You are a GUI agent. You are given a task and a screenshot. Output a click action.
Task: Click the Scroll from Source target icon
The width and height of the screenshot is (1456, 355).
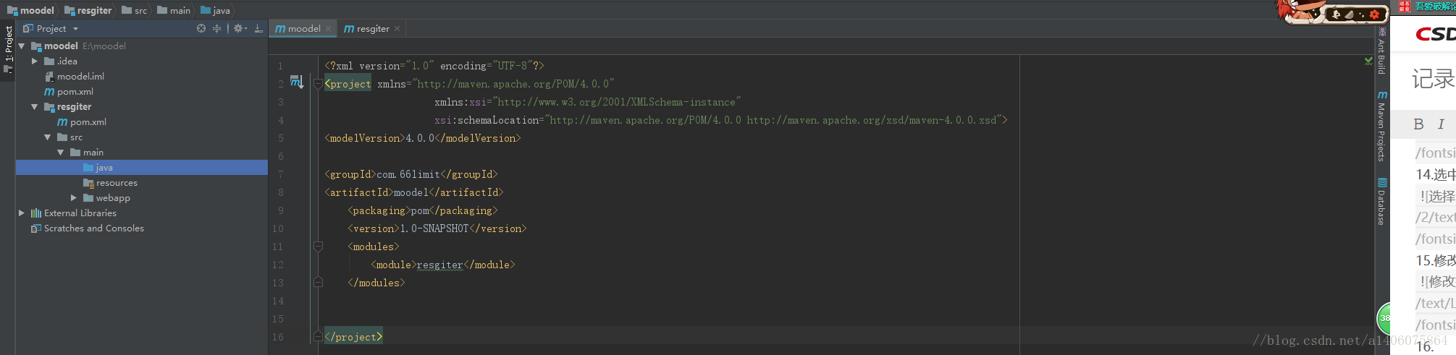[x=201, y=28]
